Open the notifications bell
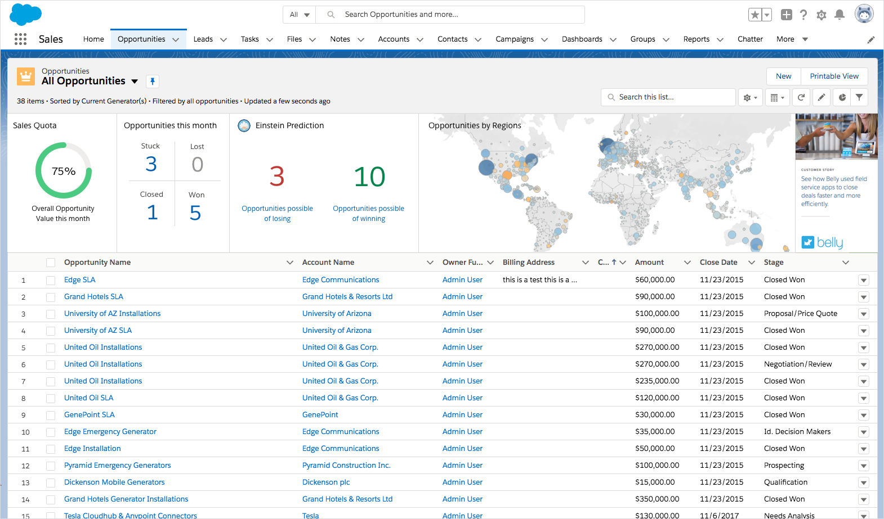Viewport: 884px width, 519px height. coord(839,15)
